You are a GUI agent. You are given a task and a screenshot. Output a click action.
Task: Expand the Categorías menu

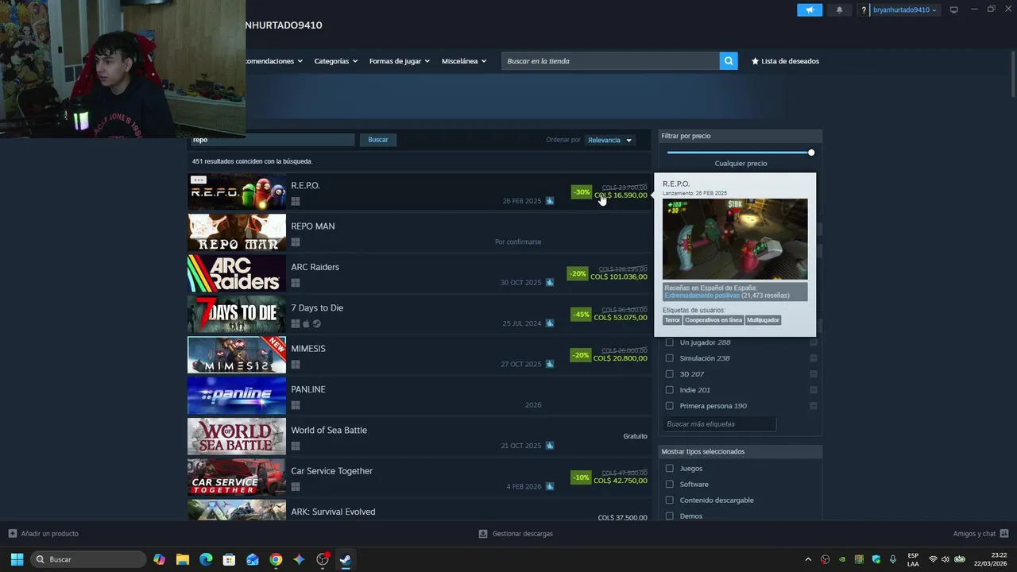(x=335, y=61)
